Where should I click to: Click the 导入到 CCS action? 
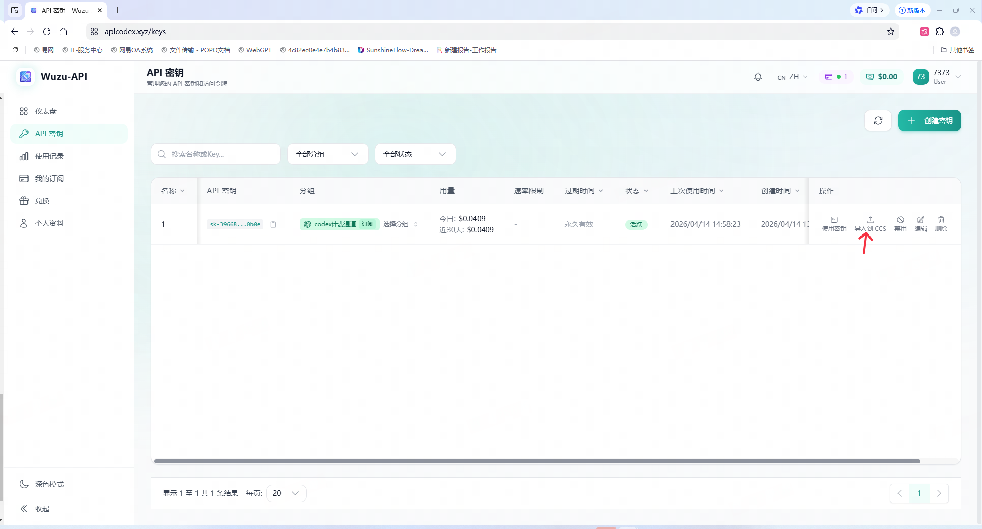click(x=870, y=224)
